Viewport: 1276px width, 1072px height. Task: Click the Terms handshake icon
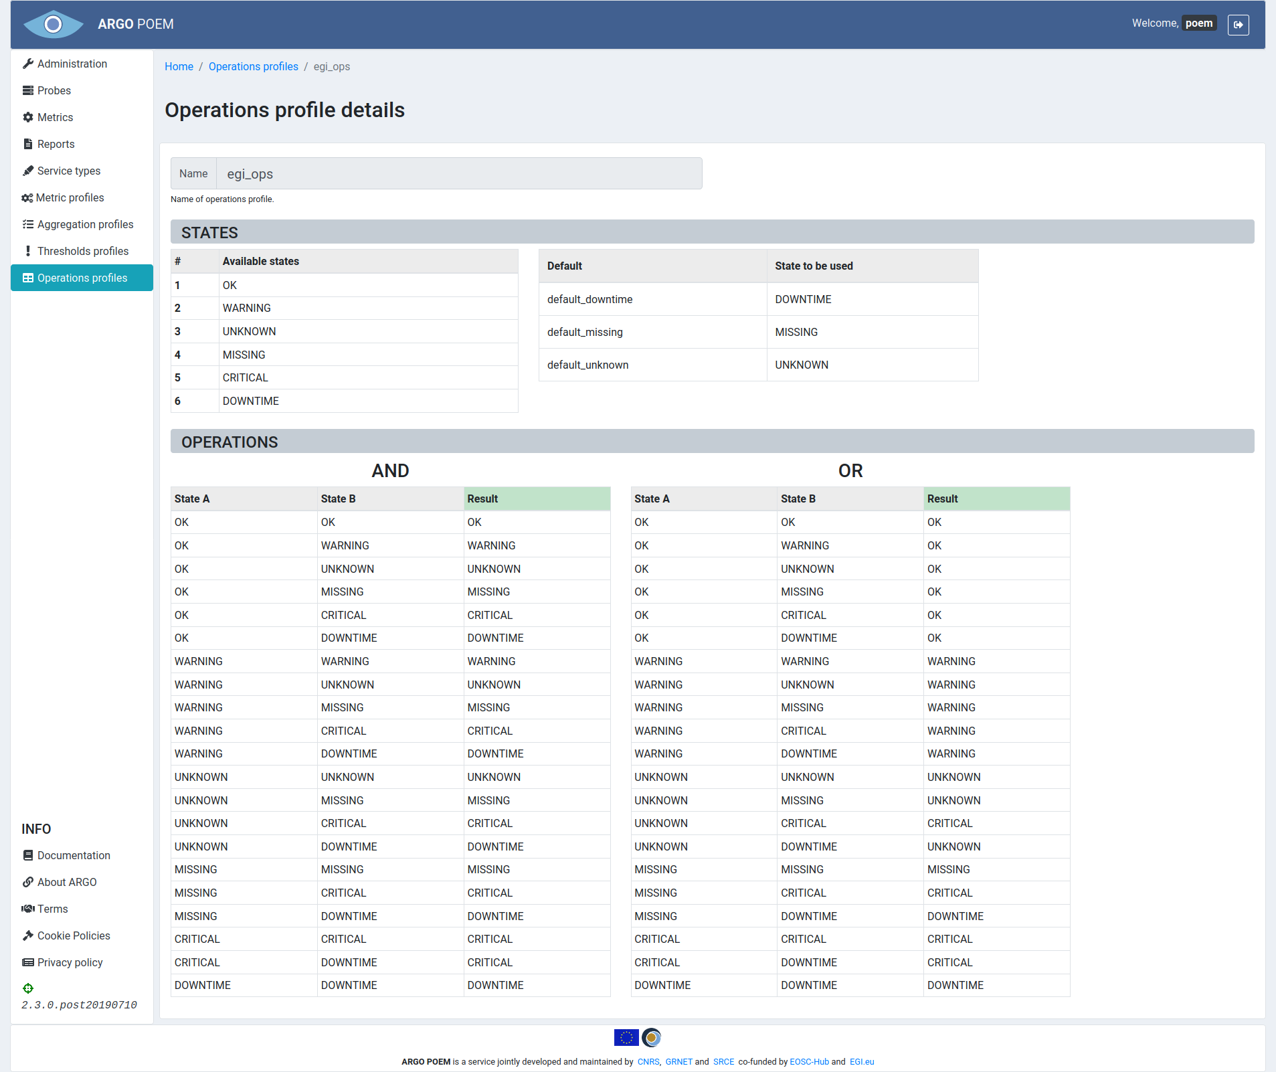click(x=28, y=909)
